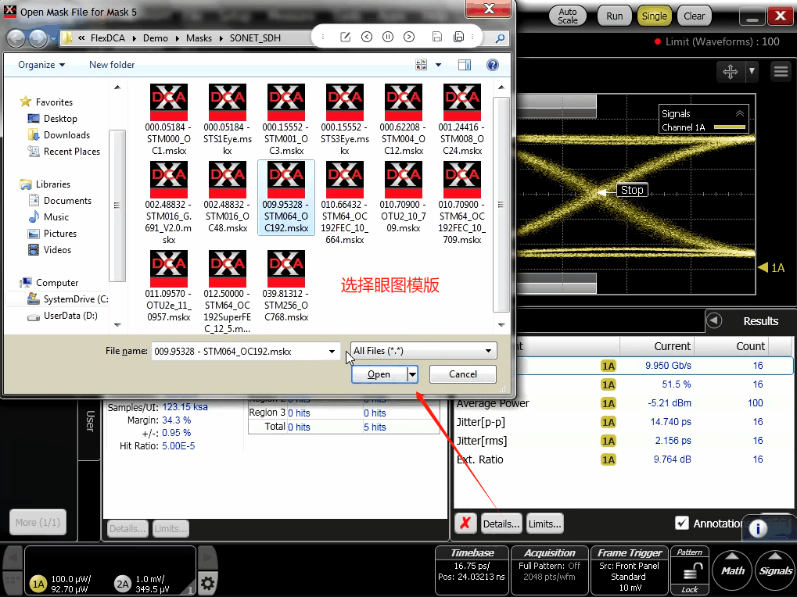Select Desktop in Favorites sidebar

(60, 119)
